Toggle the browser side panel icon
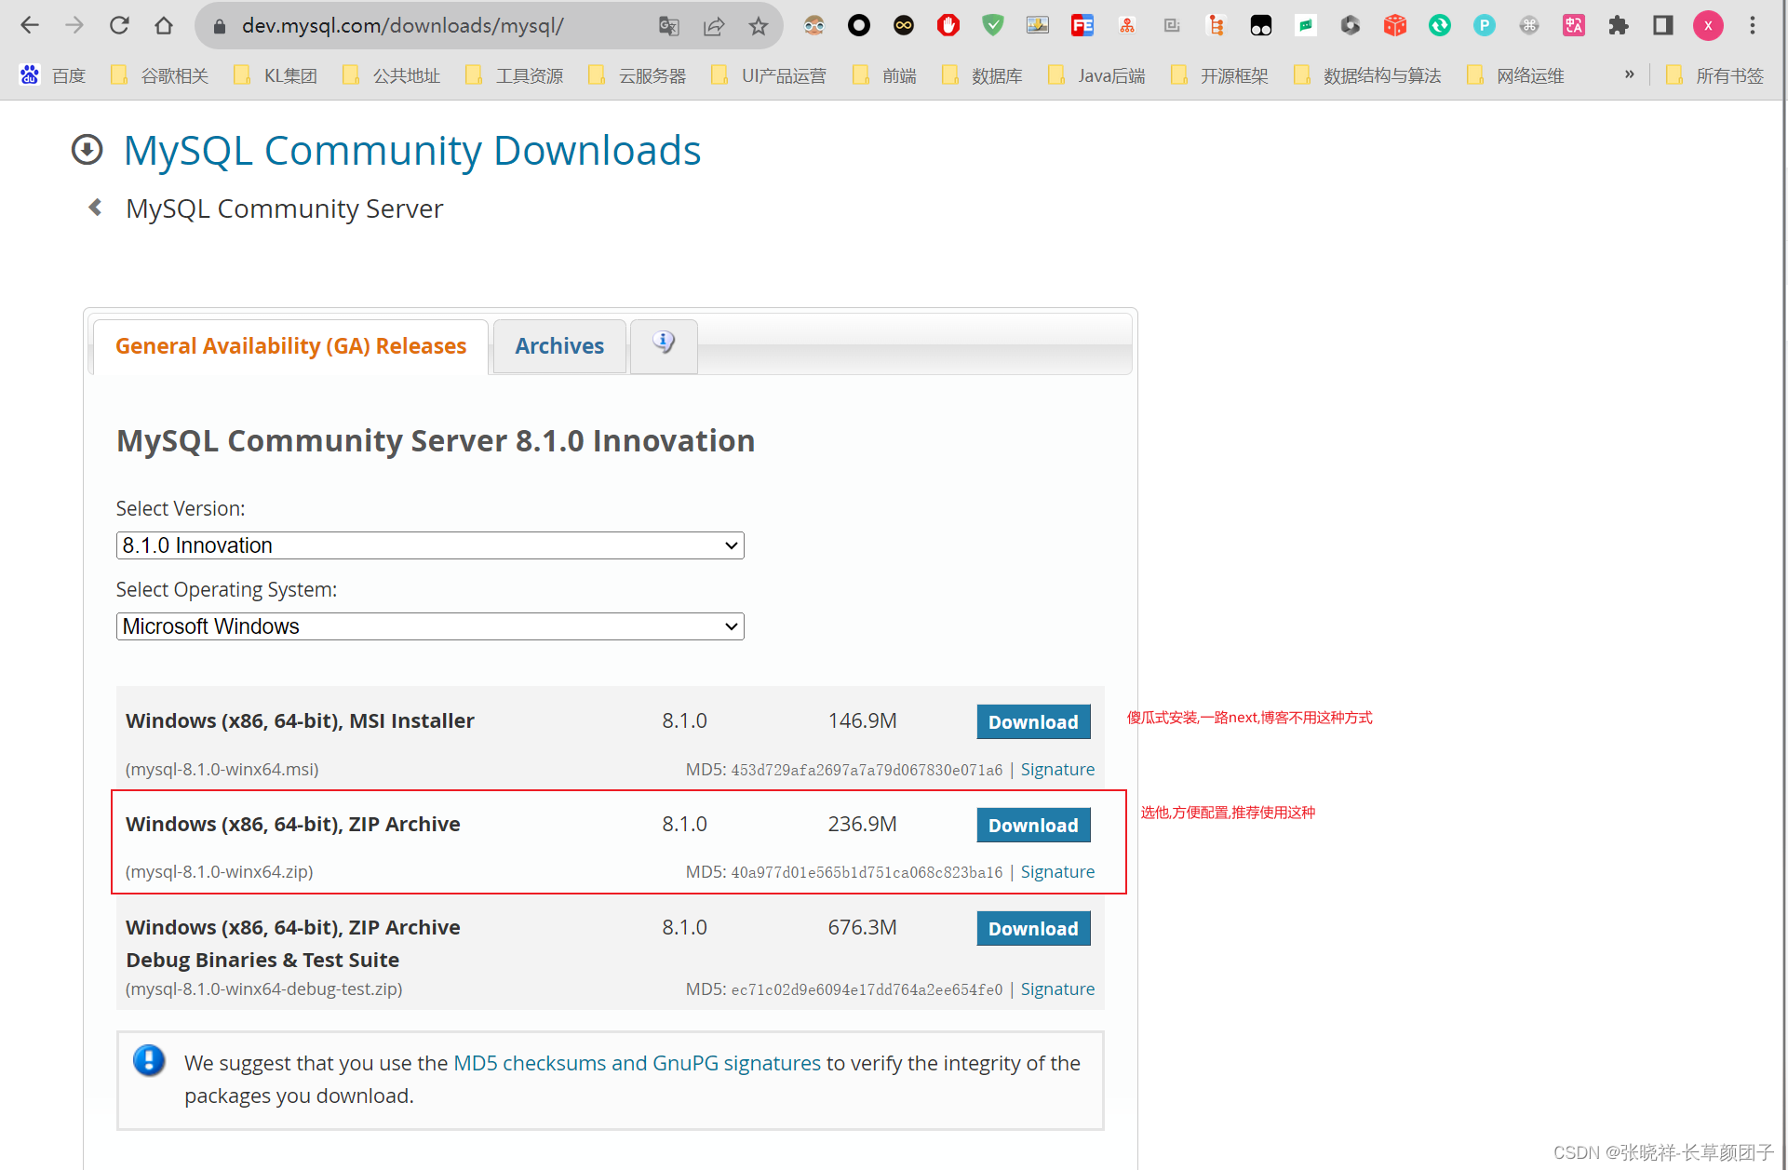 (x=1663, y=26)
